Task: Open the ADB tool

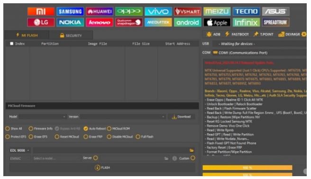Action: (x=213, y=34)
